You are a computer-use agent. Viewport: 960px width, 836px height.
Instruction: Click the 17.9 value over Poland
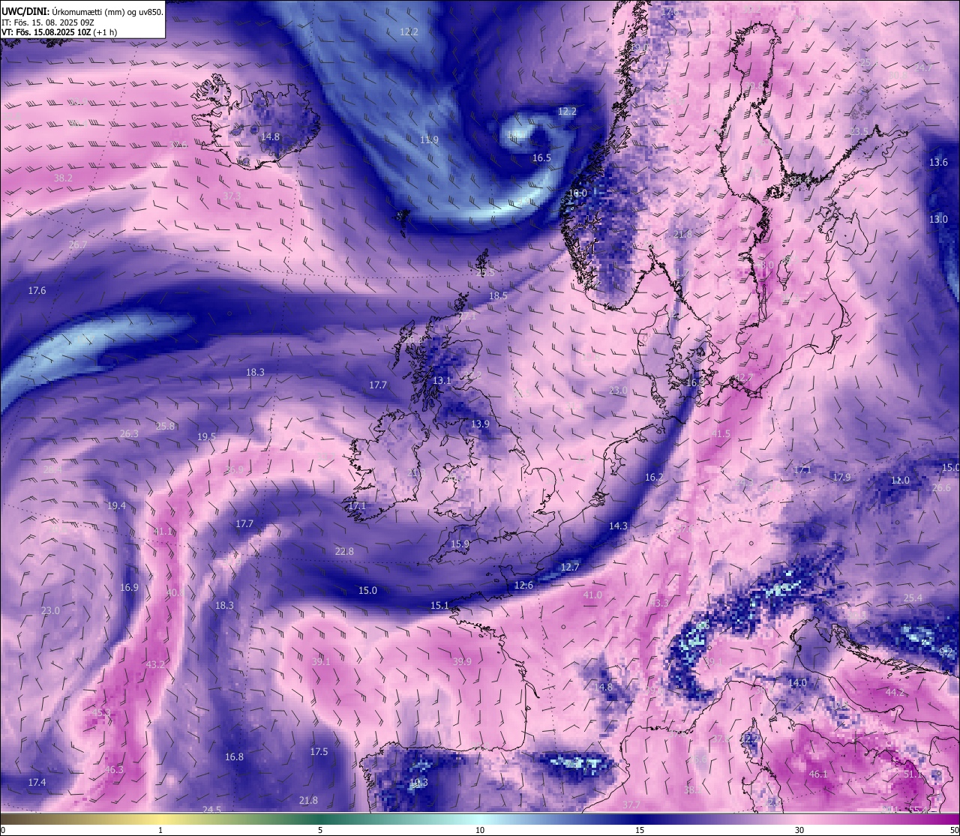coord(841,477)
